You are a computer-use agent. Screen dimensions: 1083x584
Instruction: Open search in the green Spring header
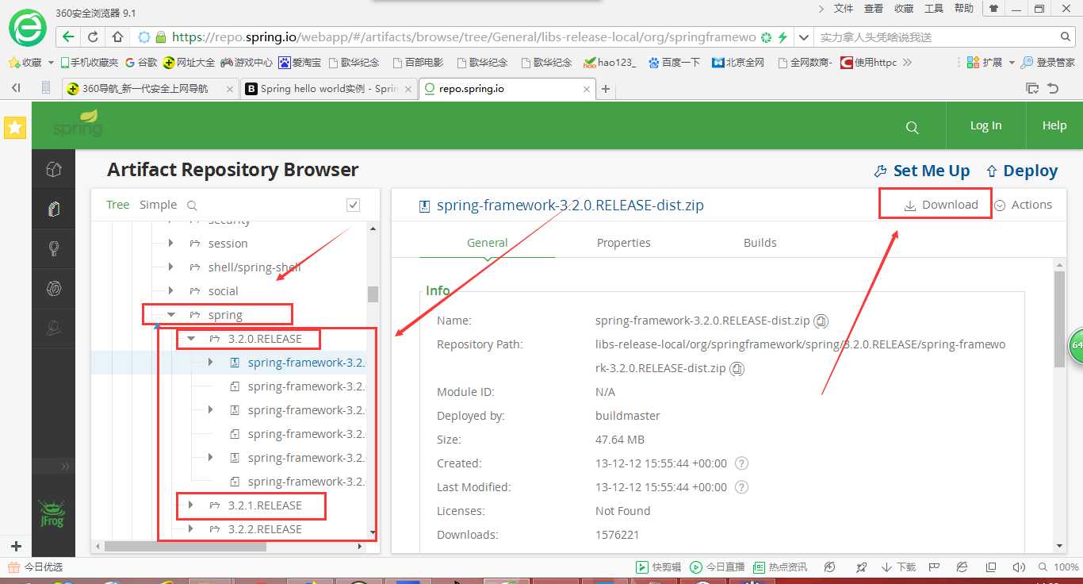(913, 127)
